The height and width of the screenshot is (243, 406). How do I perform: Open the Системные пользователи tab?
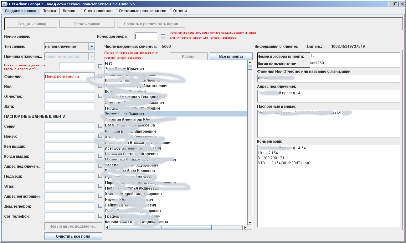pos(143,11)
